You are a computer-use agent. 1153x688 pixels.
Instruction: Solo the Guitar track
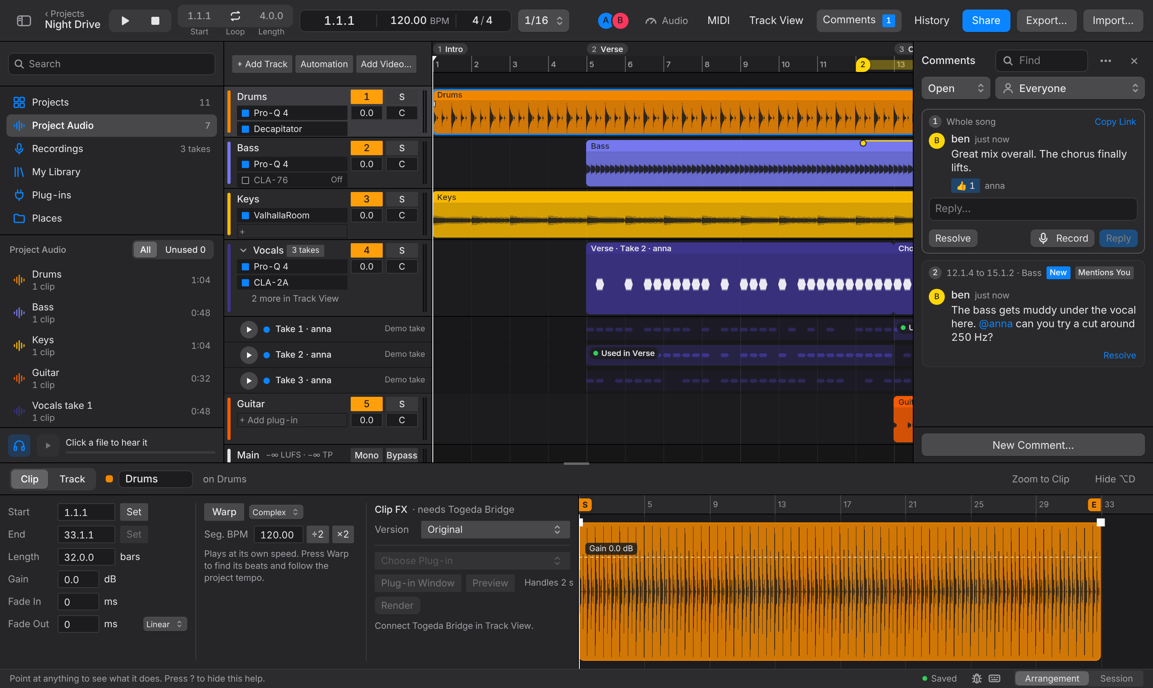(401, 404)
